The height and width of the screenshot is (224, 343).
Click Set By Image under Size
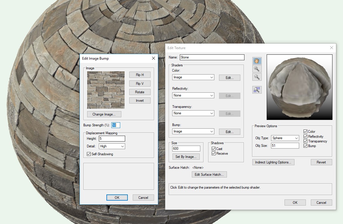pyautogui.click(x=186, y=156)
